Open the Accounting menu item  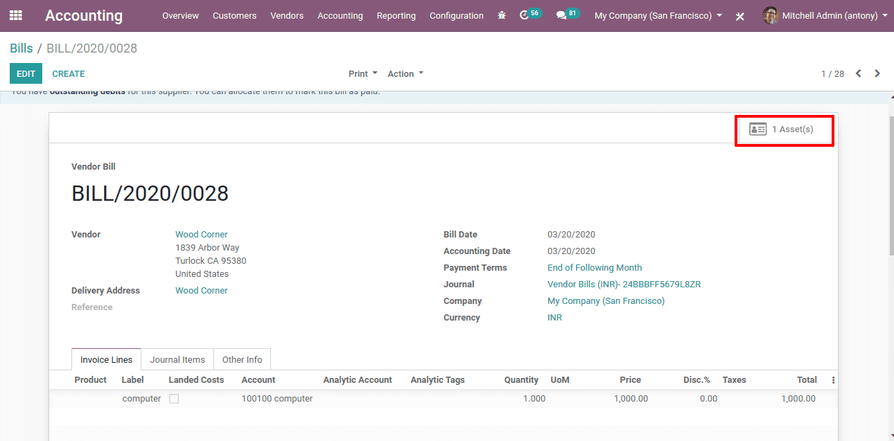(340, 15)
